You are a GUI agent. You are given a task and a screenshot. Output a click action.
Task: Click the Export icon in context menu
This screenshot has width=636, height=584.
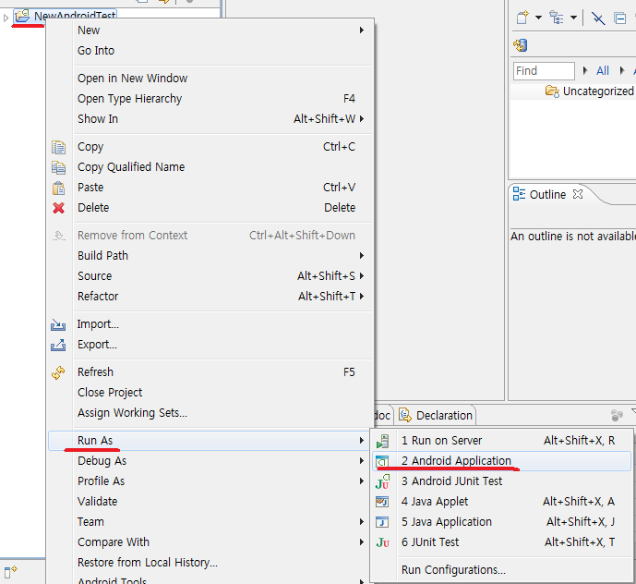pos(58,345)
